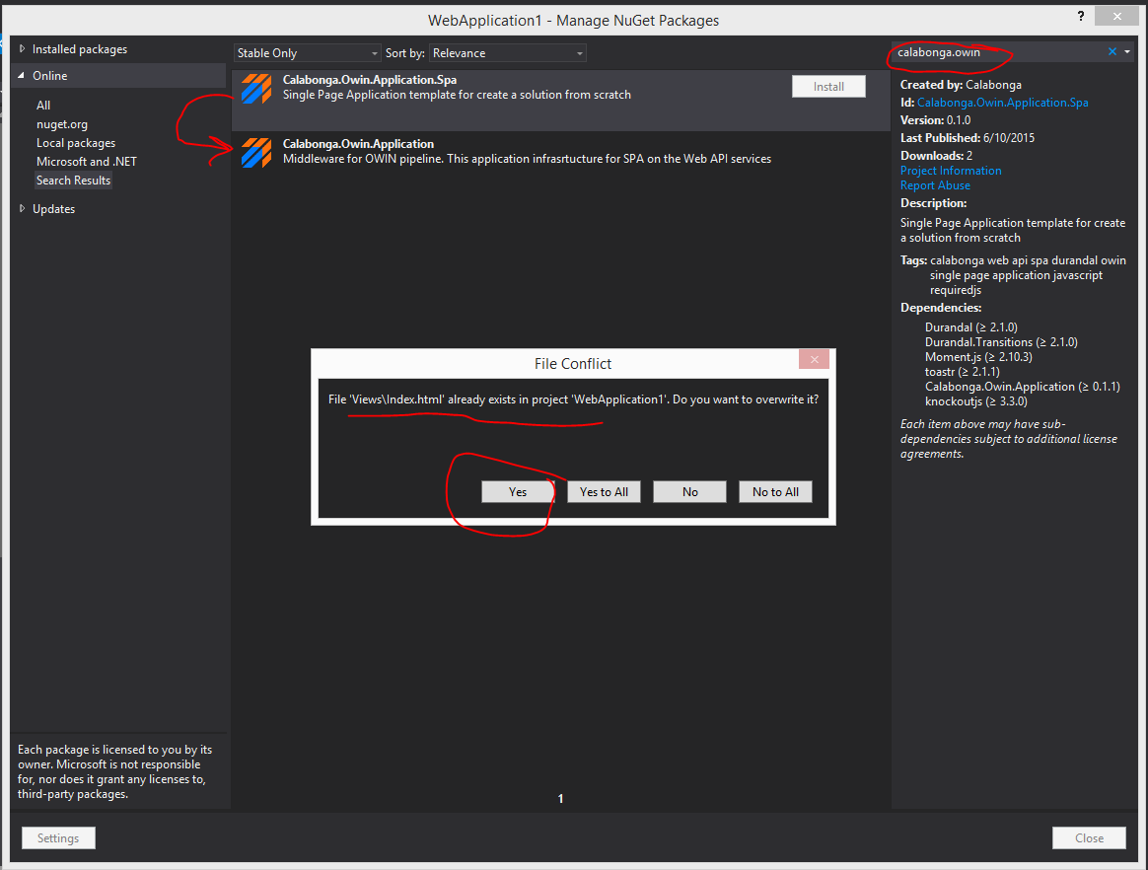Collapse the Online node

pyautogui.click(x=22, y=75)
